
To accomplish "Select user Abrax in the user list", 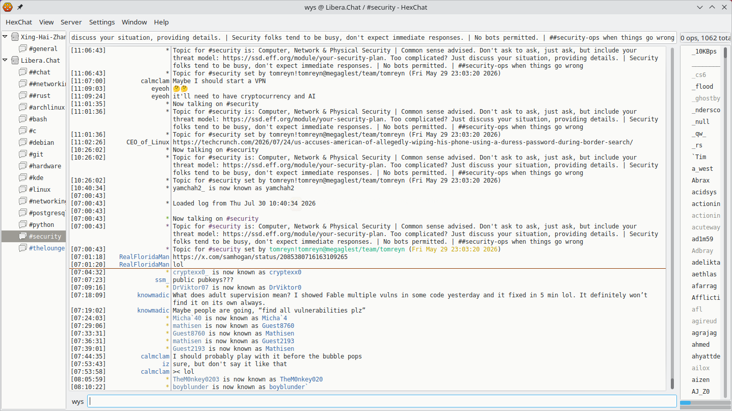I will 700,181.
